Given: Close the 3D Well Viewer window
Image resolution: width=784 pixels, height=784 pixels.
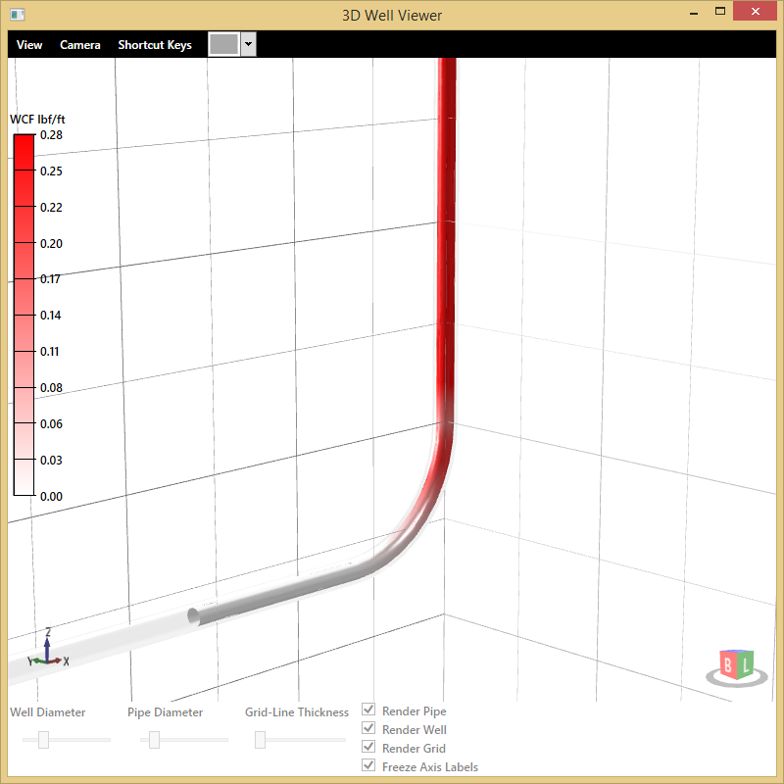Looking at the screenshot, I should point(755,11).
